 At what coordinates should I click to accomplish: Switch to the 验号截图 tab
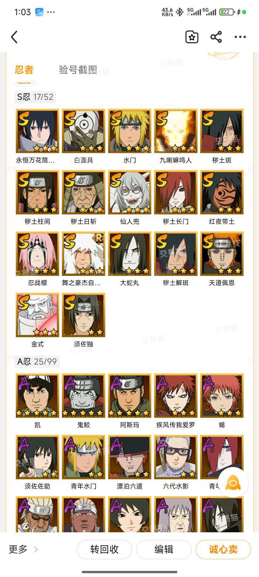(x=78, y=70)
